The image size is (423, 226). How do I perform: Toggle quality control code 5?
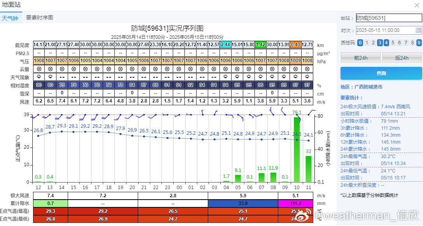[393, 42]
